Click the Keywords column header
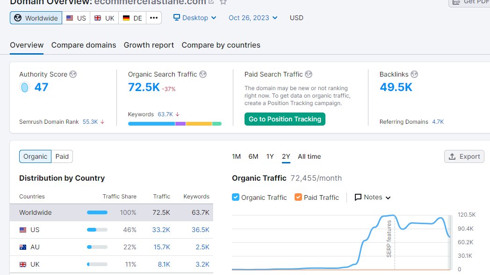Image resolution: width=490 pixels, height=275 pixels. [196, 197]
